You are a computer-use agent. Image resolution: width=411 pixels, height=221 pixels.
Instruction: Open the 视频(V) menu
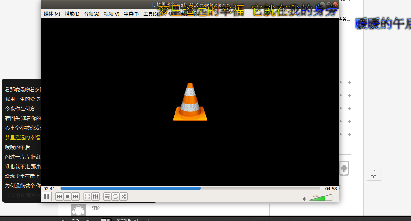pos(112,14)
